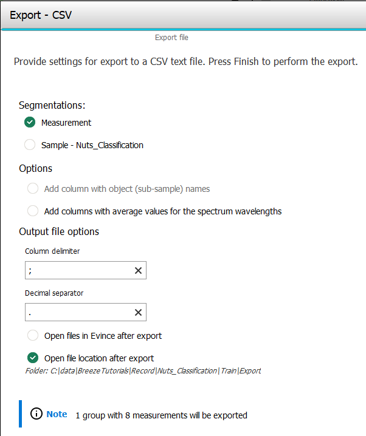Viewport: 366px width, 436px height.
Task: Click the Output file options heading
Action: [59, 231]
